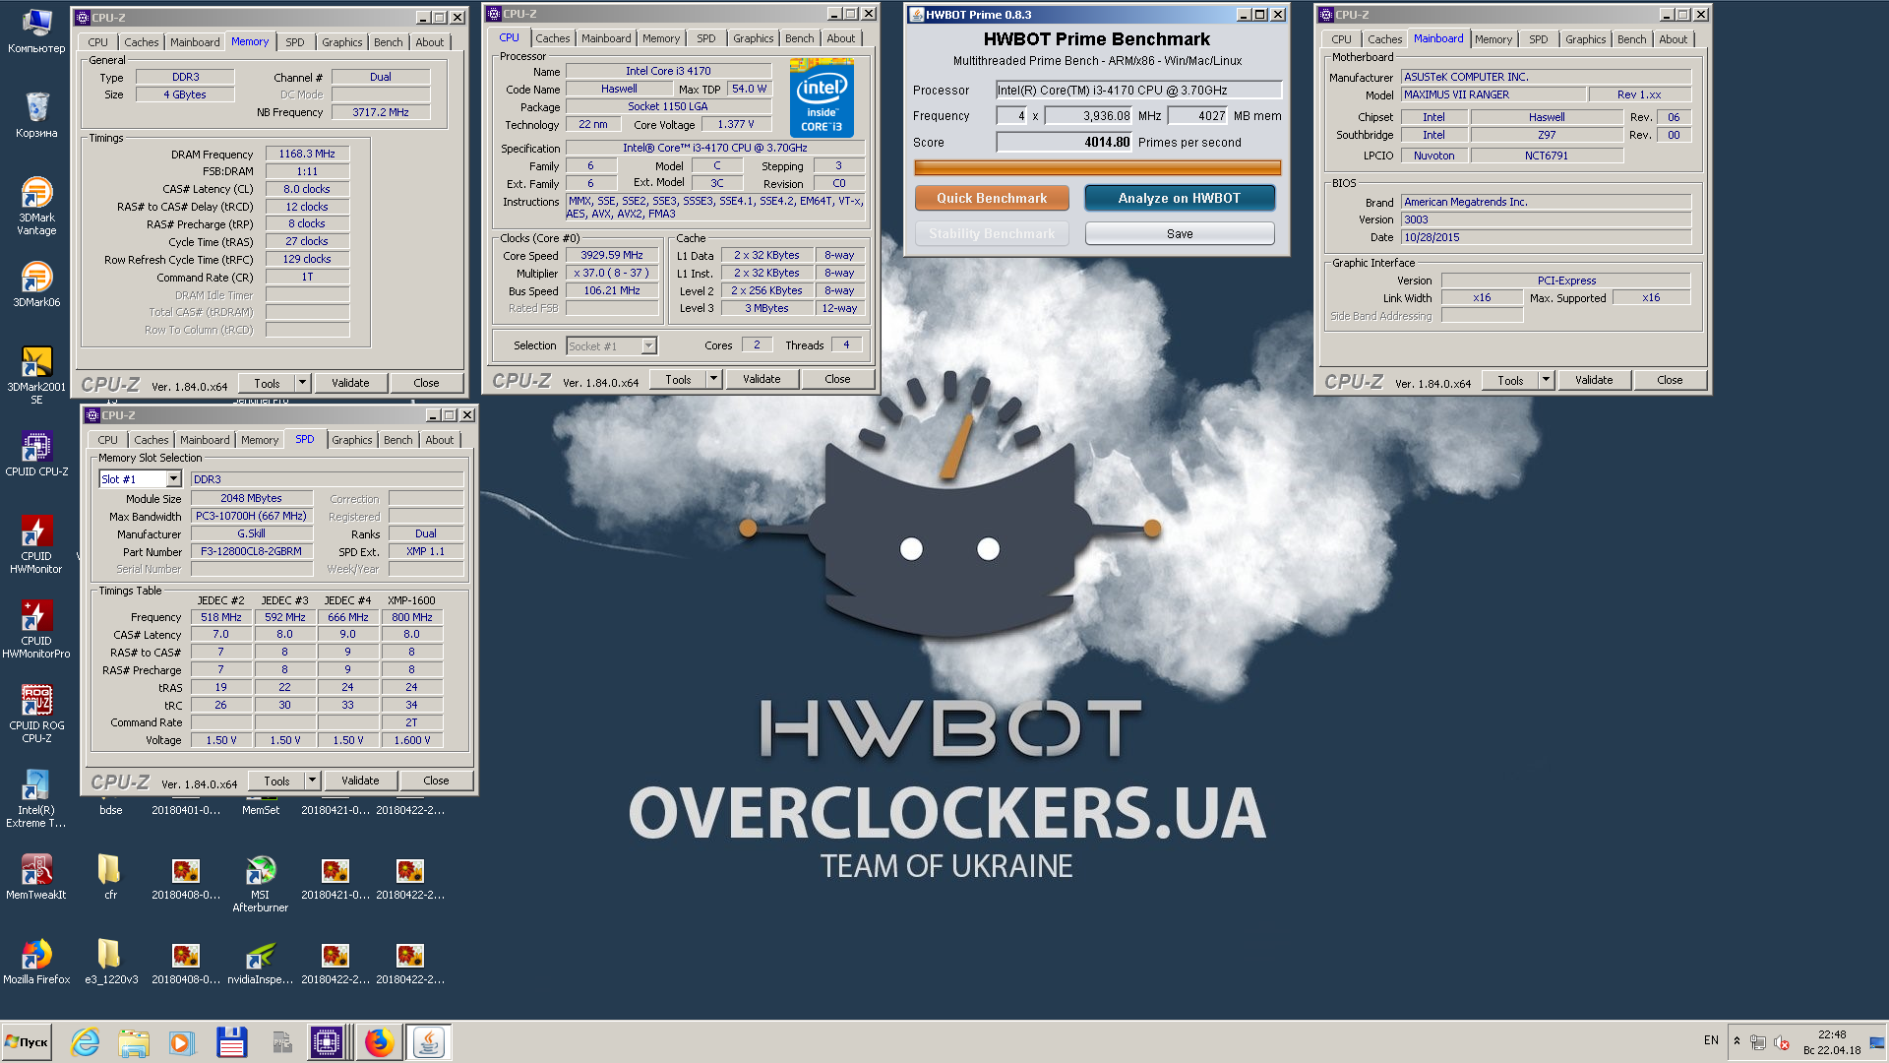Open Mozilla Firefox desktop shortcut

[36, 961]
